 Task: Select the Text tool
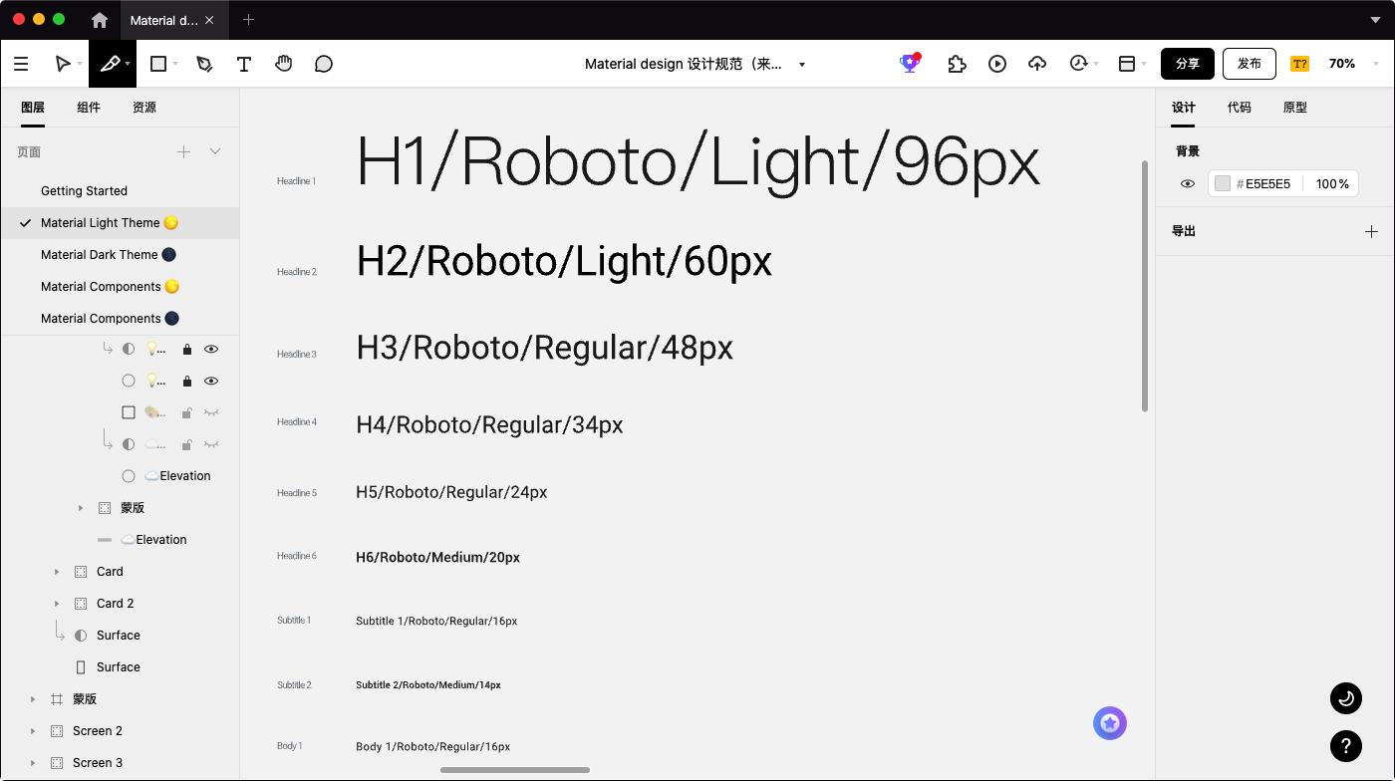coord(244,64)
